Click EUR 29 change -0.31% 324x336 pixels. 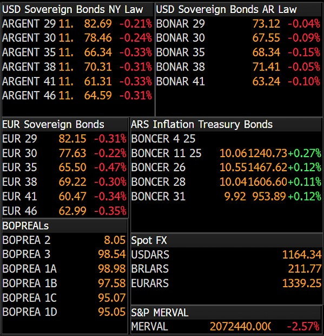[x=110, y=139]
